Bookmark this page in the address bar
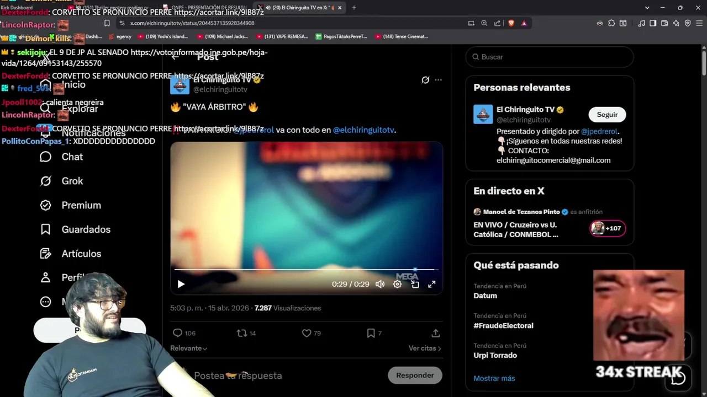 107,23
